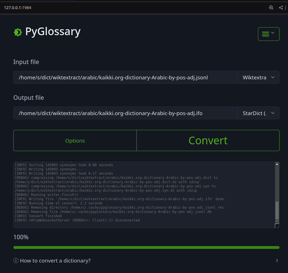Image resolution: width=288 pixels, height=273 pixels.
Task: Click the 'Input file' label
Action: click(26, 62)
